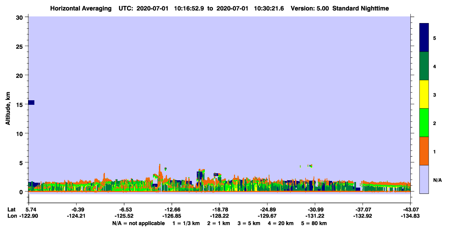The height and width of the screenshot is (233, 456).
Task: Click the 'Lon' axis row label
Action: point(12,216)
